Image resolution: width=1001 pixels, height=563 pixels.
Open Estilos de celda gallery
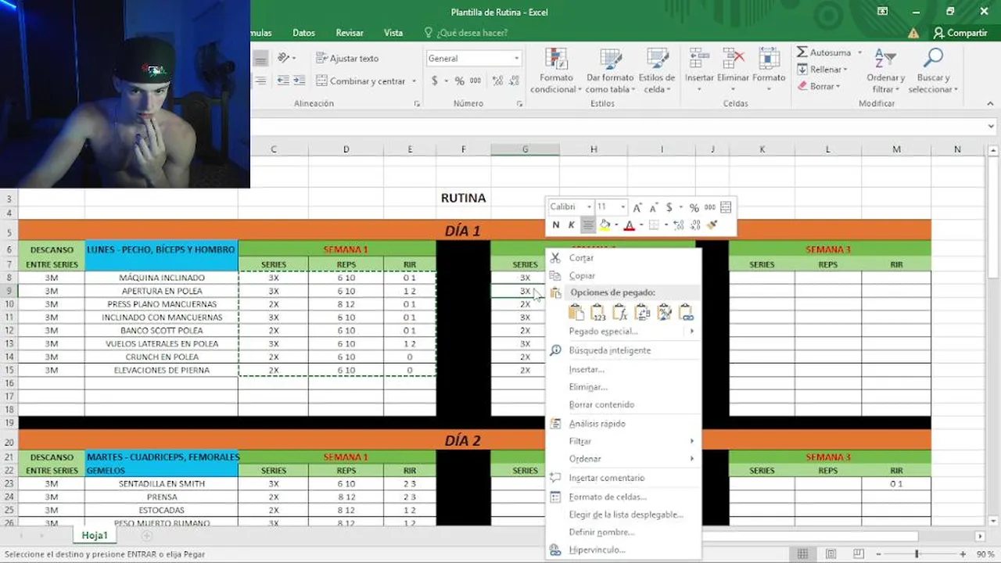pos(657,71)
